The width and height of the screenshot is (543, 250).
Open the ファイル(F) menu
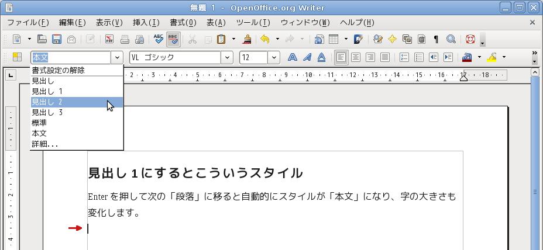(x=28, y=23)
